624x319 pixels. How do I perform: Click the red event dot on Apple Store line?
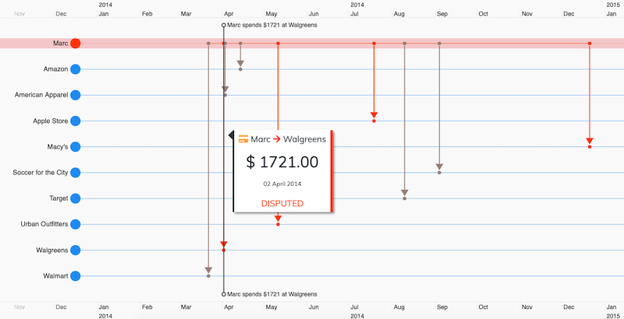[374, 121]
